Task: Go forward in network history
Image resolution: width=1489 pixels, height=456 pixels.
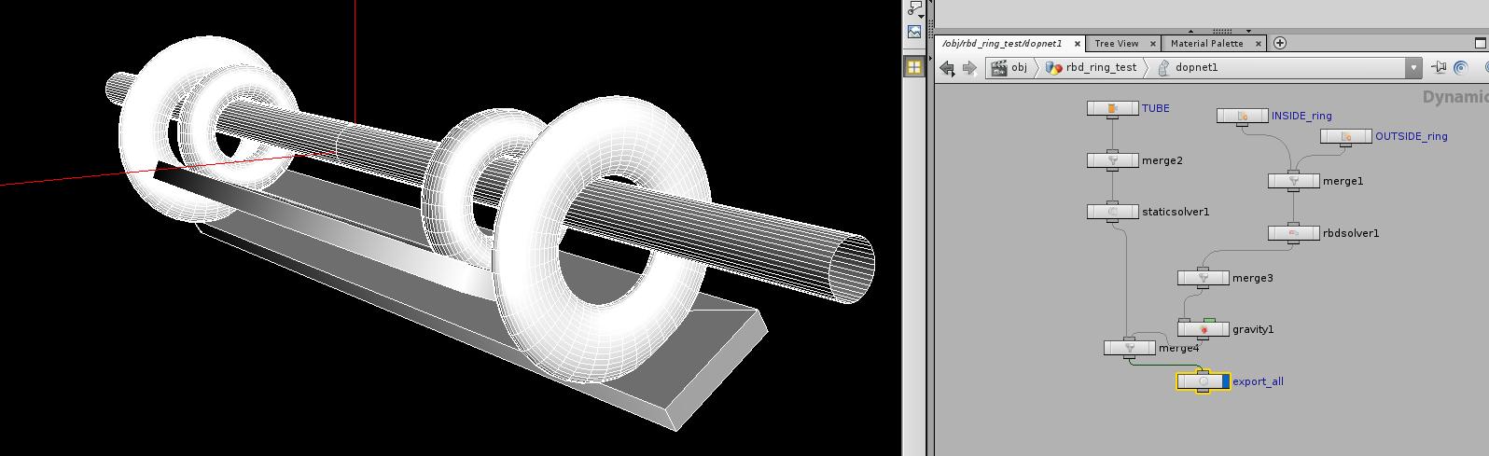Action: 969,68
